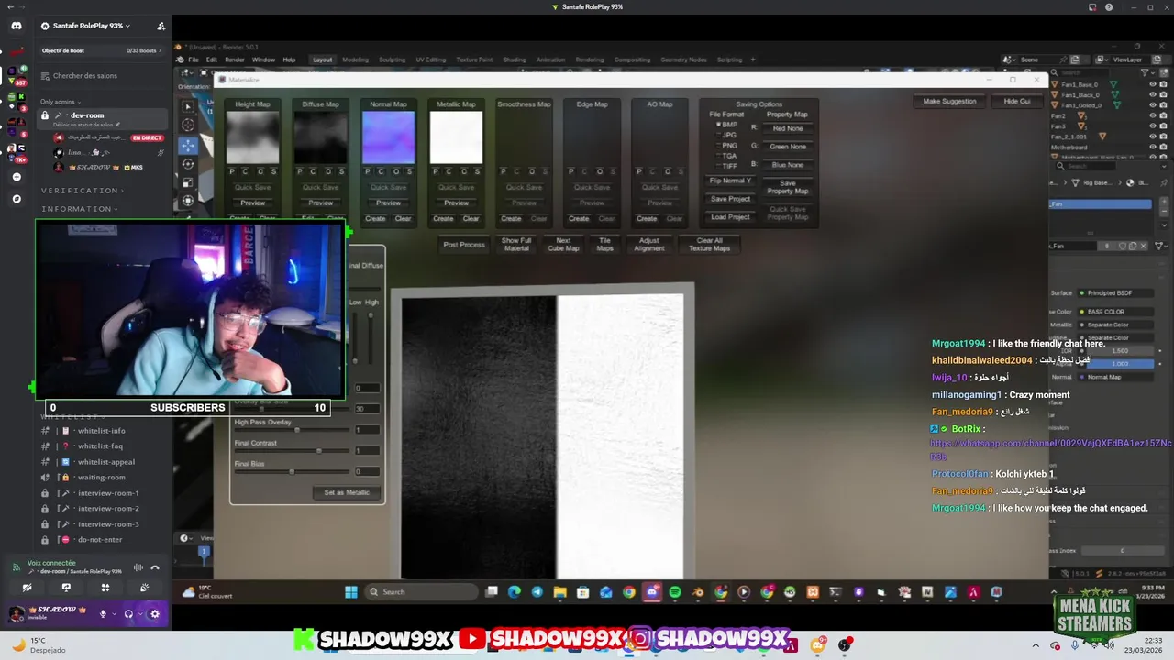
Task: Open Santafe RolePlay 93% server dropdown
Action: pos(92,26)
